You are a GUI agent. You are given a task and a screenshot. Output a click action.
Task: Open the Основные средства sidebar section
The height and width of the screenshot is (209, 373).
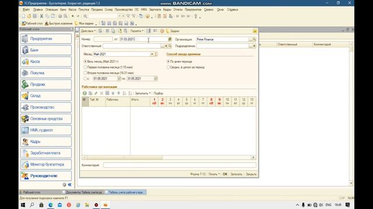(46, 118)
